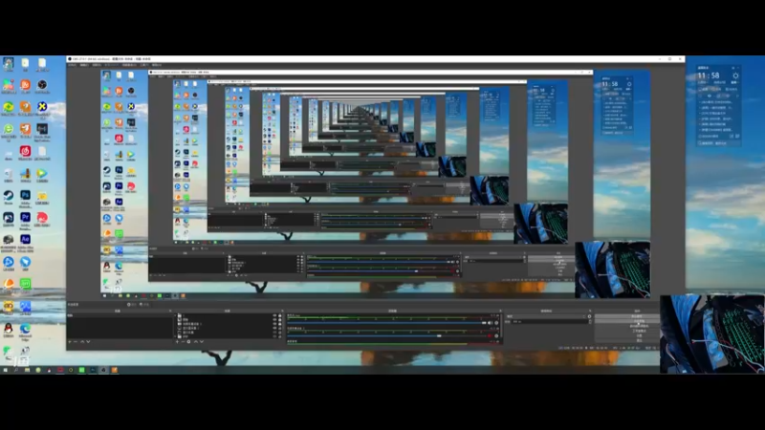Add a scene with Scenes plus icon
This screenshot has height=430, width=765.
70,342
